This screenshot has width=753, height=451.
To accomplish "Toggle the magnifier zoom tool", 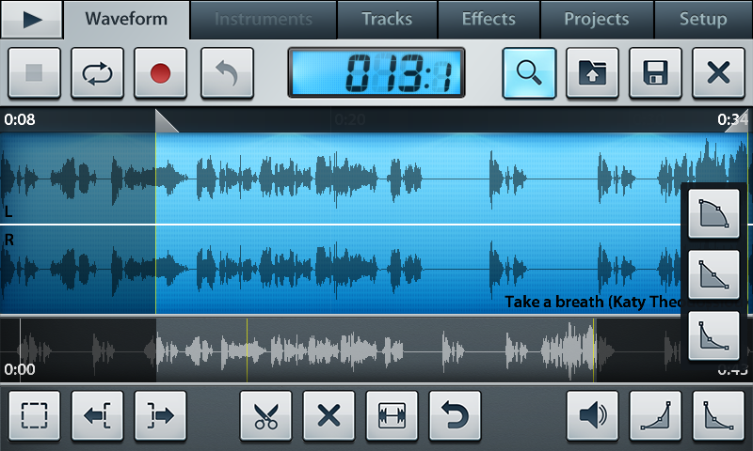I will click(529, 73).
